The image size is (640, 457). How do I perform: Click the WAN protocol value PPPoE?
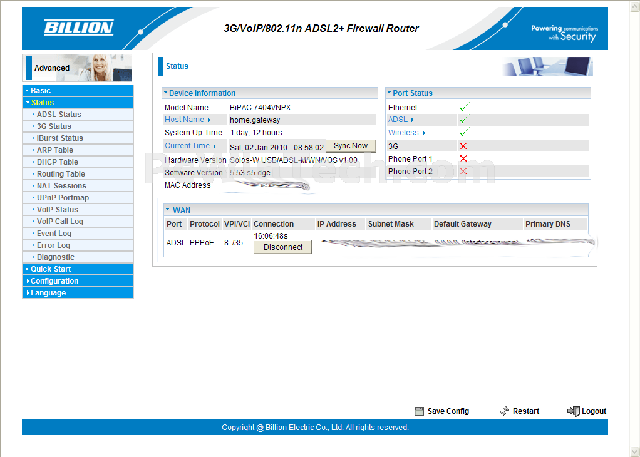202,243
